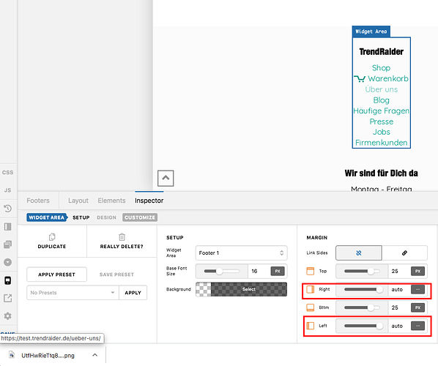Expand the No Presets dropdown

coord(73,293)
